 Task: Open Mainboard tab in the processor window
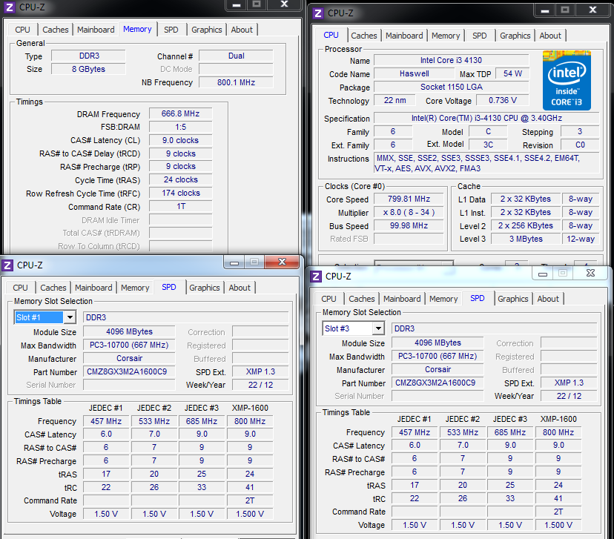(404, 36)
